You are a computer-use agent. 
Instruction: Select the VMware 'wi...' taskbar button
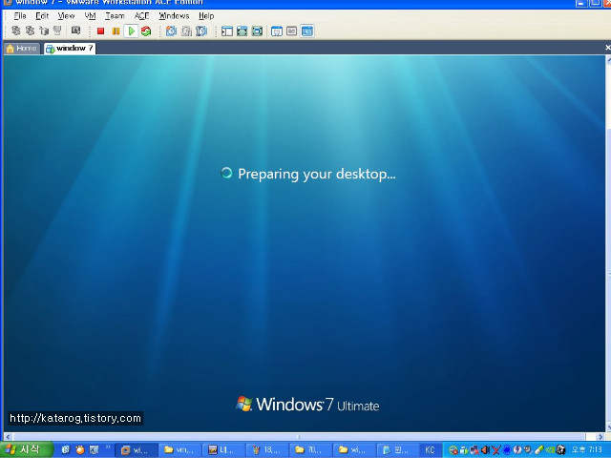click(x=137, y=450)
